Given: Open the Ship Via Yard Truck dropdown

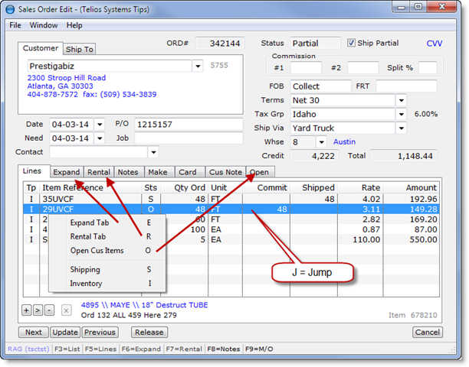Looking at the screenshot, I should click(401, 128).
